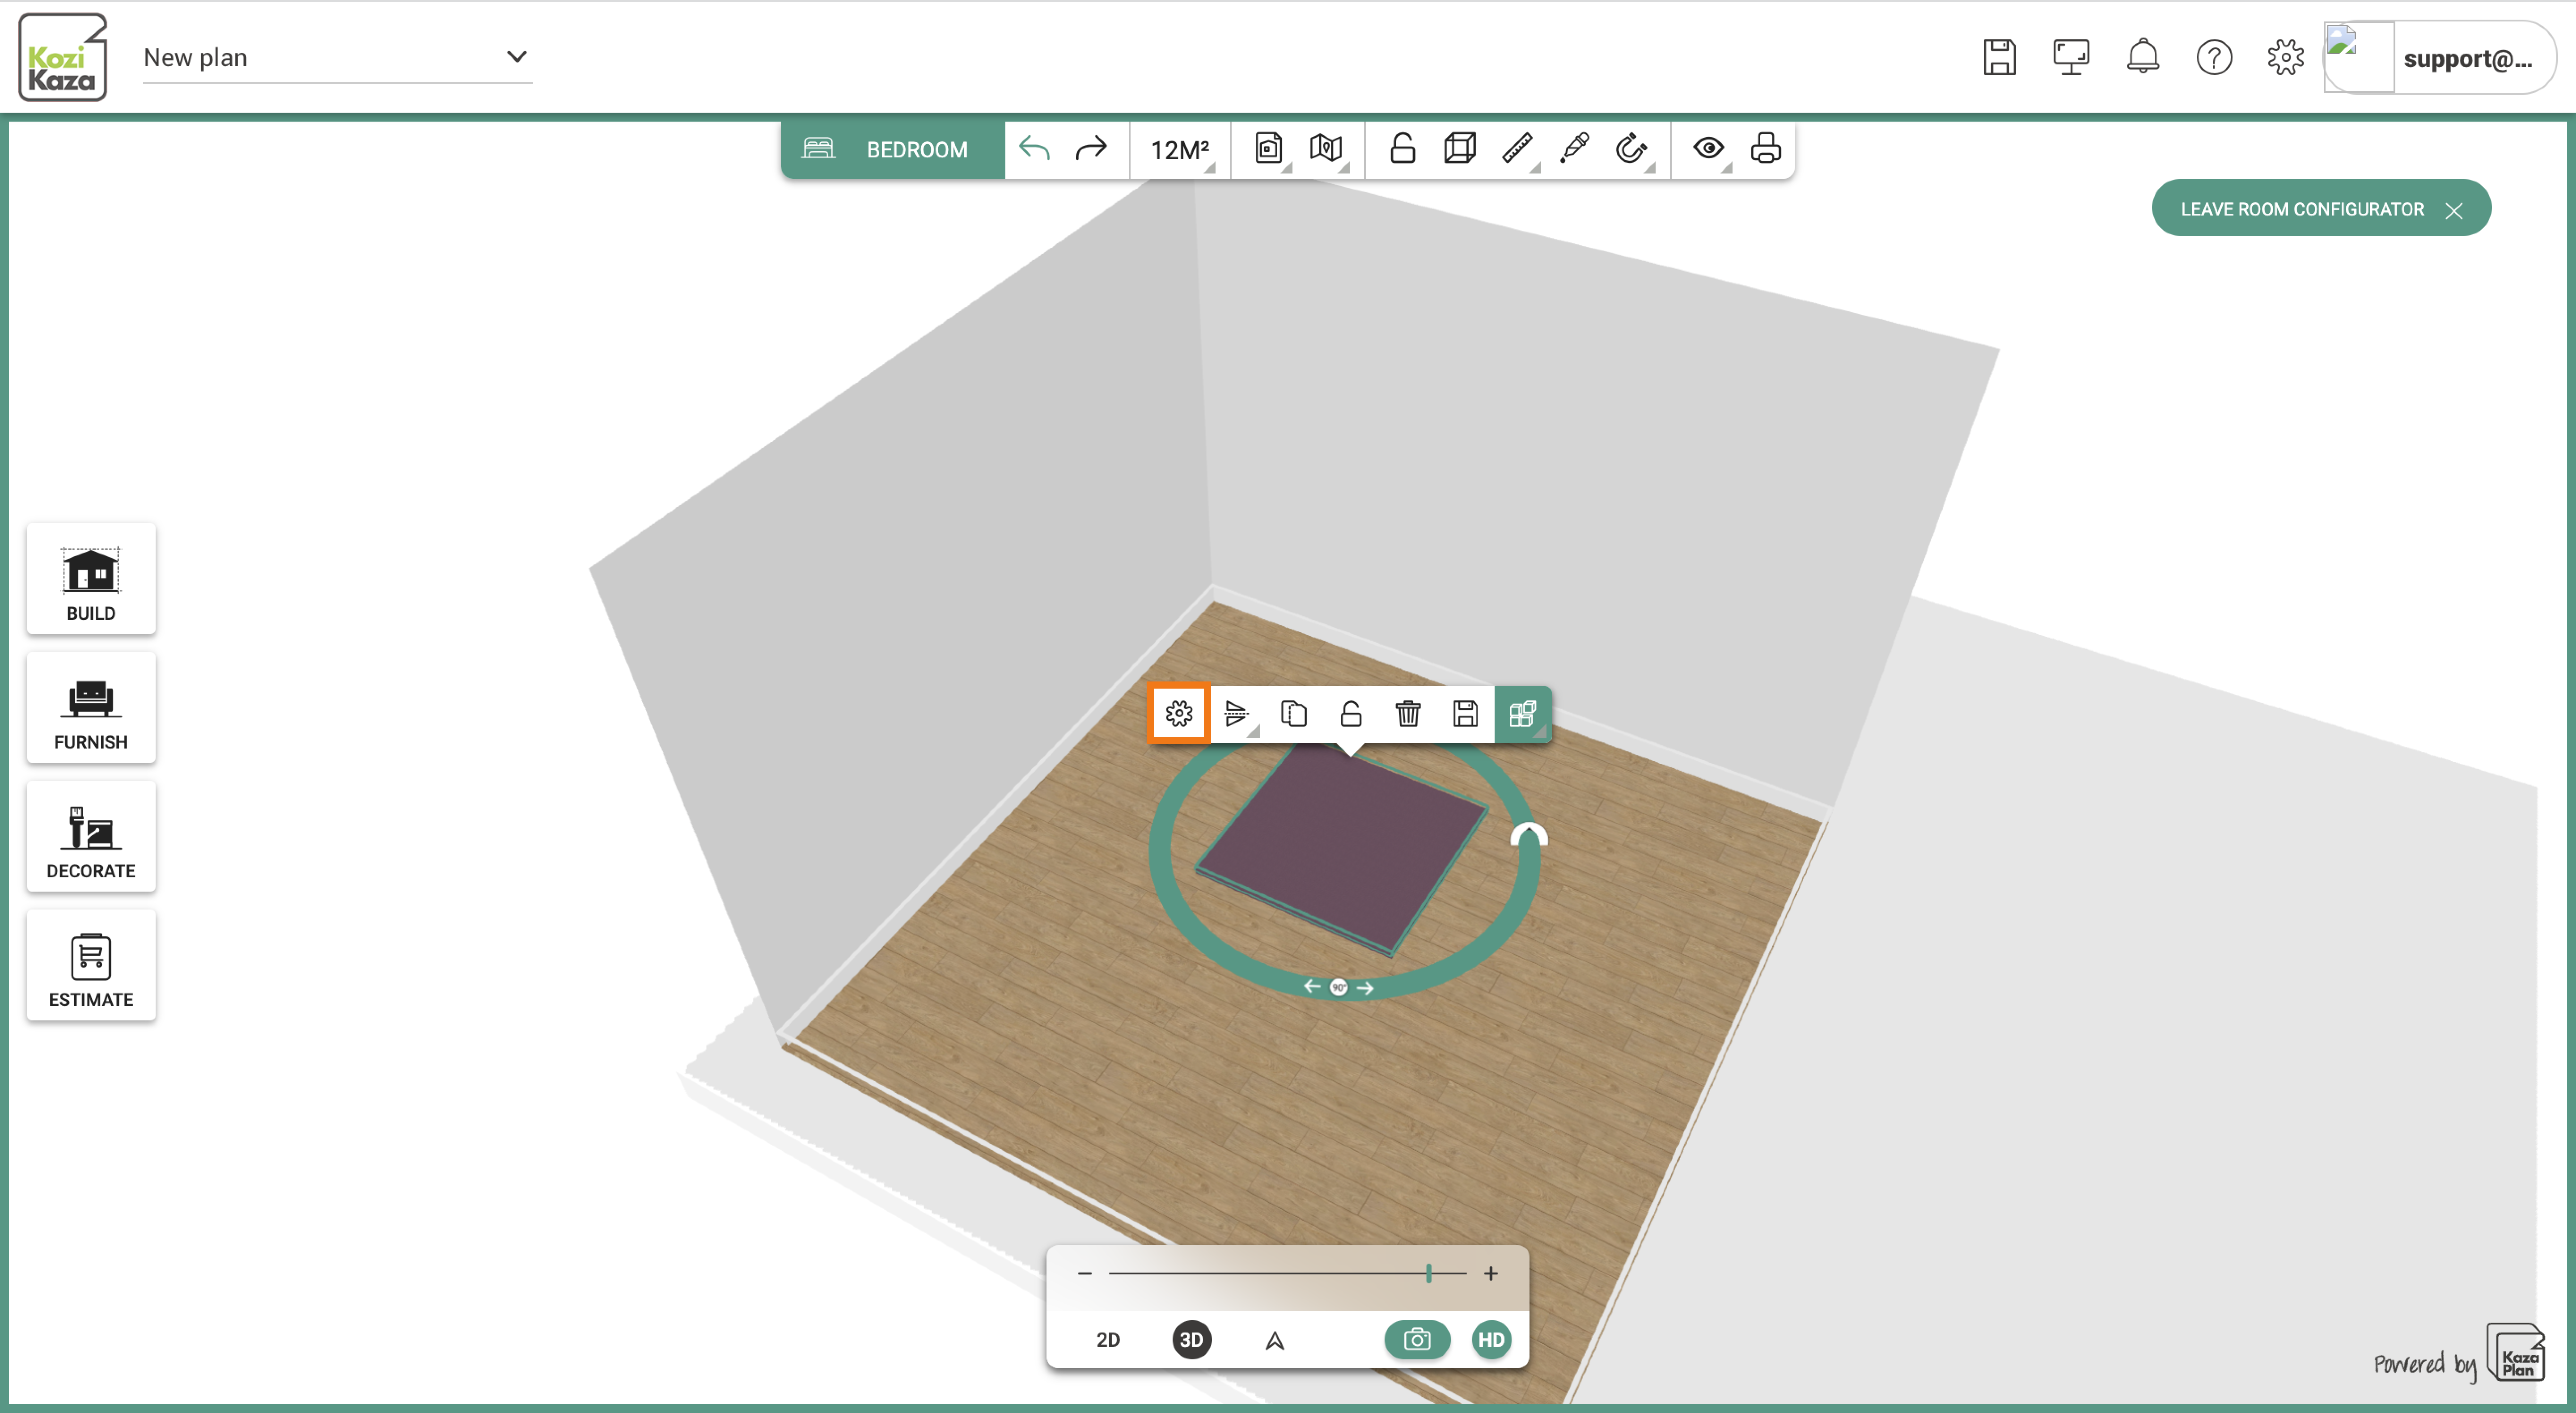
Task: Redo the last action
Action: [1091, 149]
